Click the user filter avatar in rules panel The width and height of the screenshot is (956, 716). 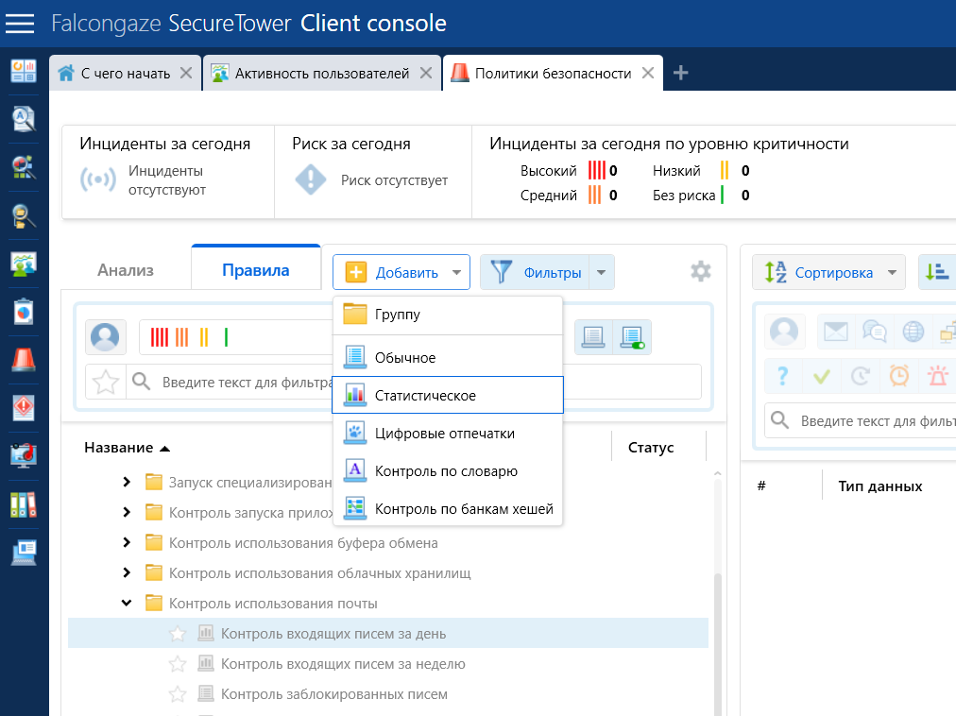pos(106,336)
